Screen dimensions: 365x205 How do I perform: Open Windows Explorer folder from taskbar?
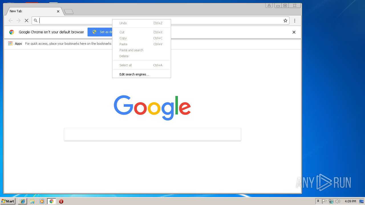(x=32, y=201)
